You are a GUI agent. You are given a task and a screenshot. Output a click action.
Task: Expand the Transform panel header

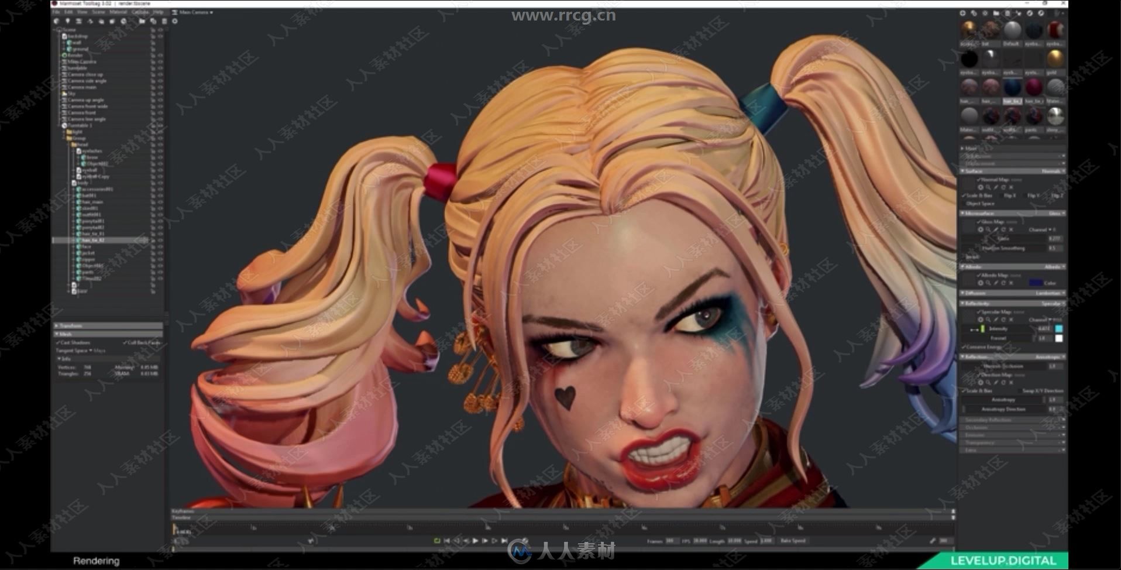coord(108,325)
